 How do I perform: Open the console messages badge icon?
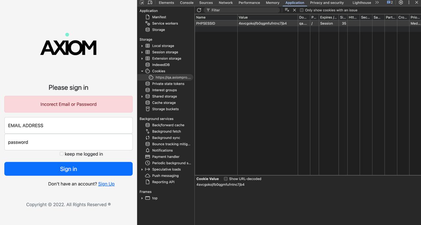(390, 3)
